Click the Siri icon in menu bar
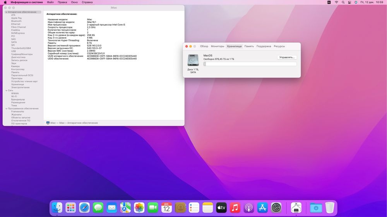 [x=356, y=2]
